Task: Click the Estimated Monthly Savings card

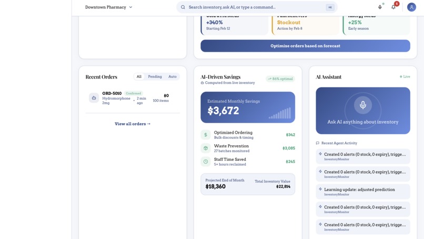Action: coord(248,107)
